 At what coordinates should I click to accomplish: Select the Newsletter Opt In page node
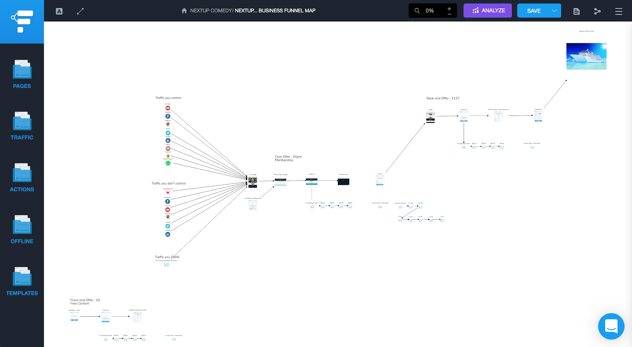pyautogui.click(x=74, y=317)
